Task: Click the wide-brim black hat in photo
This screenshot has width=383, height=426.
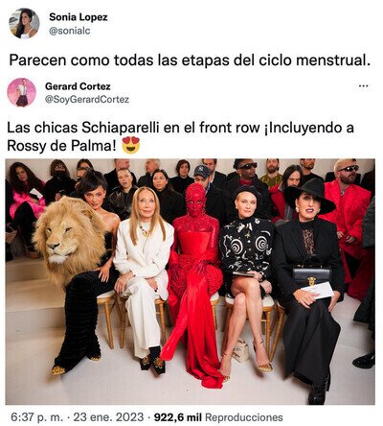Action: tap(309, 196)
